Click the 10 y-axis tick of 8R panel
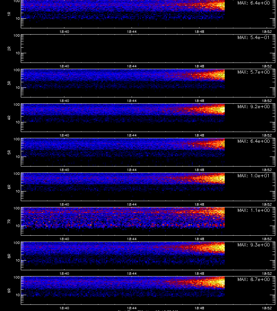 (18, 261)
